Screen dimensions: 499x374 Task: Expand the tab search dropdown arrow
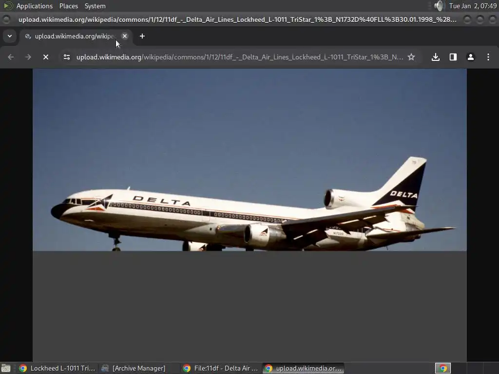coord(10,36)
